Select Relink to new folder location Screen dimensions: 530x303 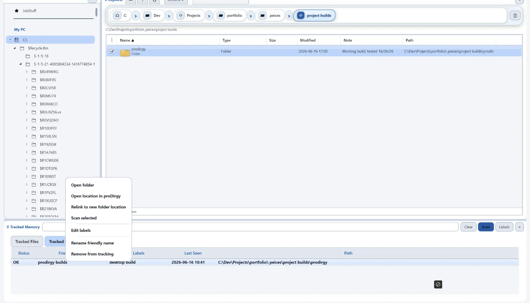[x=98, y=207]
